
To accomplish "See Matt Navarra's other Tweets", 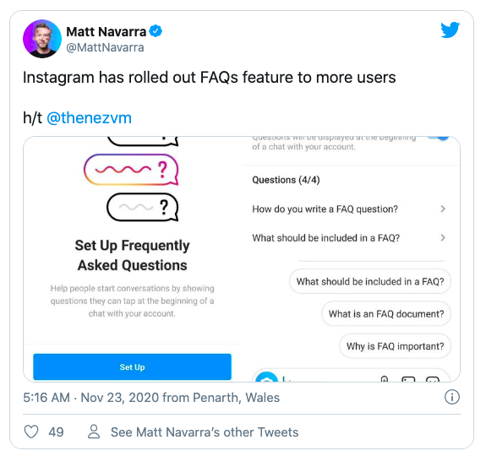I will pyautogui.click(x=205, y=432).
